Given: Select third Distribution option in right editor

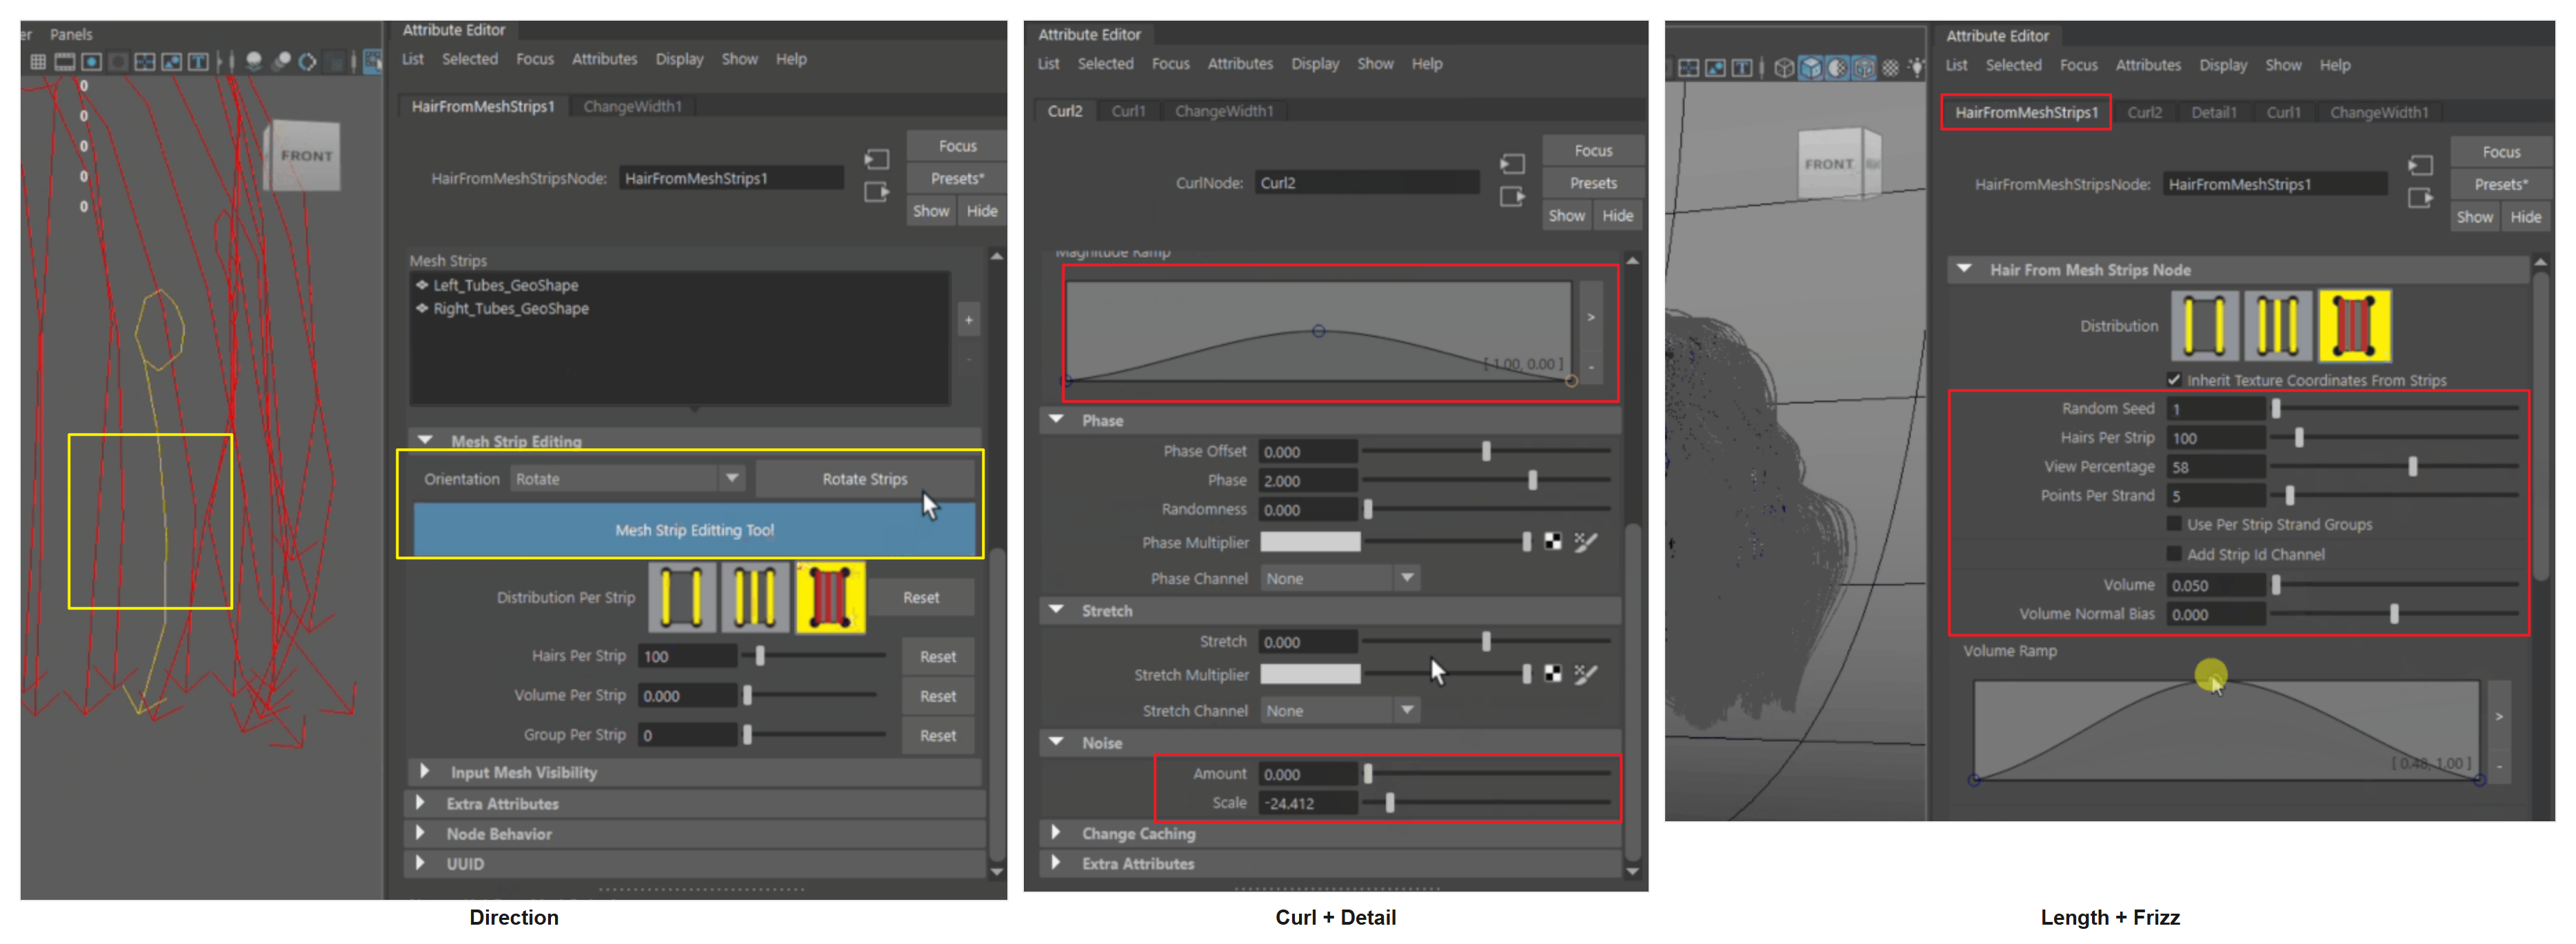Looking at the screenshot, I should pos(2354,326).
